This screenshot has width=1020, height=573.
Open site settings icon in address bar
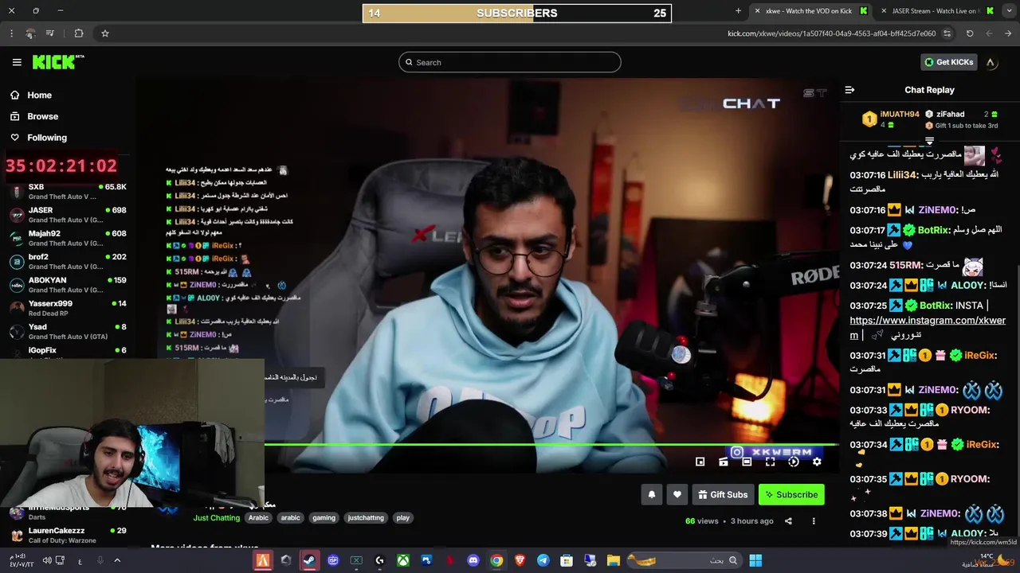click(x=947, y=33)
